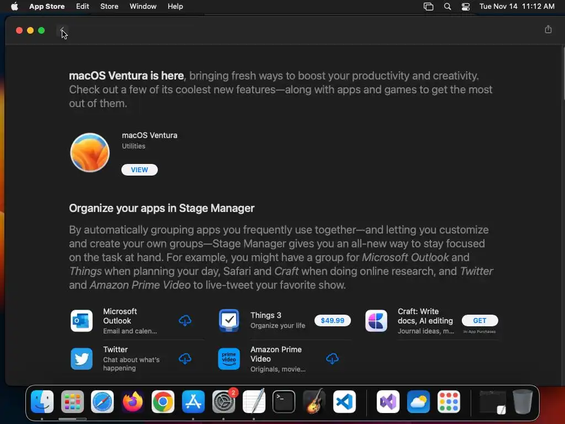The width and height of the screenshot is (565, 424).
Task: Launch GarageBand from the Dock
Action: (x=314, y=401)
